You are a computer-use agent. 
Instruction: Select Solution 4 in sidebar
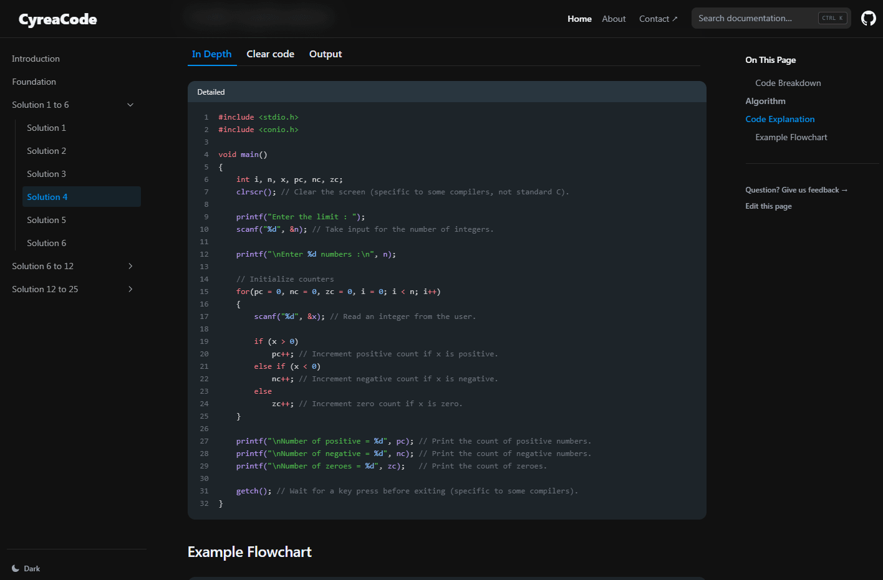pos(81,197)
